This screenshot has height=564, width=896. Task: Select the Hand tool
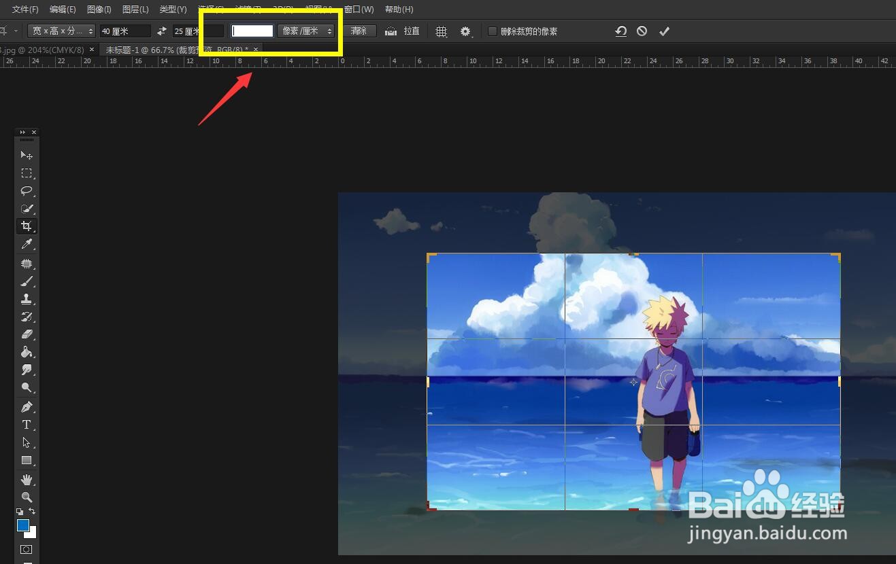(27, 480)
